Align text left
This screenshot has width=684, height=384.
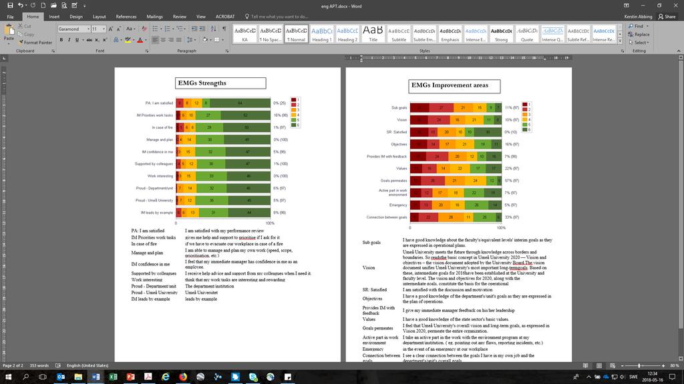click(155, 40)
